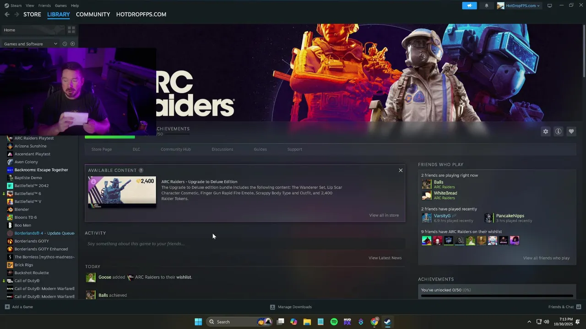Switch to the STORE tab
Viewport: 586px width, 329px height.
click(32, 14)
